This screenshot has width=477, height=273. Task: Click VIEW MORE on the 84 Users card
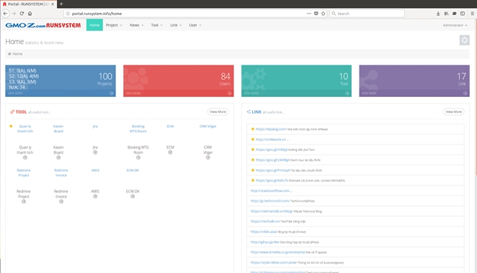[133, 93]
